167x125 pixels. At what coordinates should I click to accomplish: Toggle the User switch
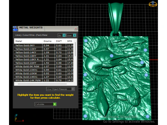(71, 35)
